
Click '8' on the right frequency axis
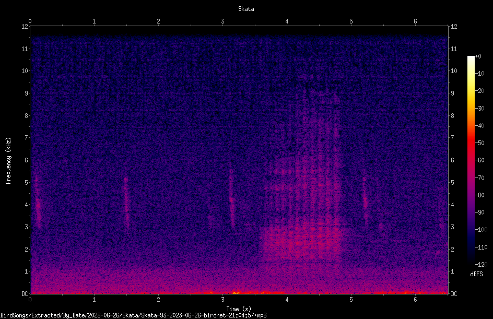452,116
